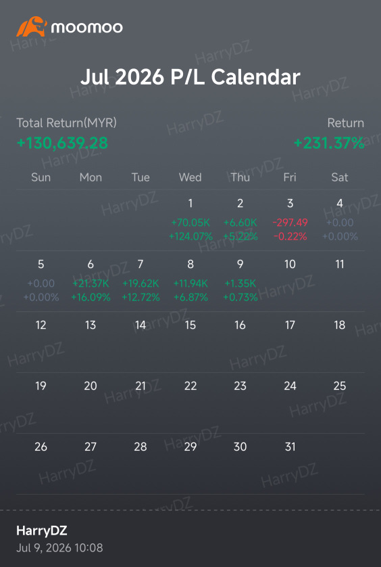The height and width of the screenshot is (567, 381).
Task: Select July 7 with +19.62K profit
Action: [x=141, y=281]
